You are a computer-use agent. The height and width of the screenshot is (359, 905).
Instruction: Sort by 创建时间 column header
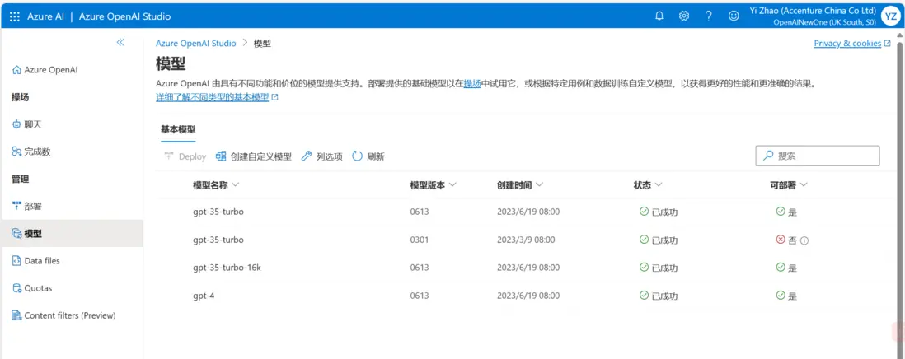click(x=520, y=185)
